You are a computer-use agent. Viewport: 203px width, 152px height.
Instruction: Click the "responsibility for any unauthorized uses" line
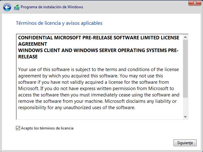tap(77, 108)
